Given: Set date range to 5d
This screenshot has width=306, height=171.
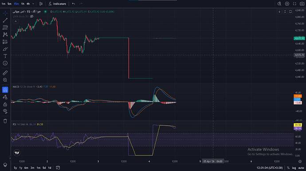Looking at the screenshot, I should (44, 168).
